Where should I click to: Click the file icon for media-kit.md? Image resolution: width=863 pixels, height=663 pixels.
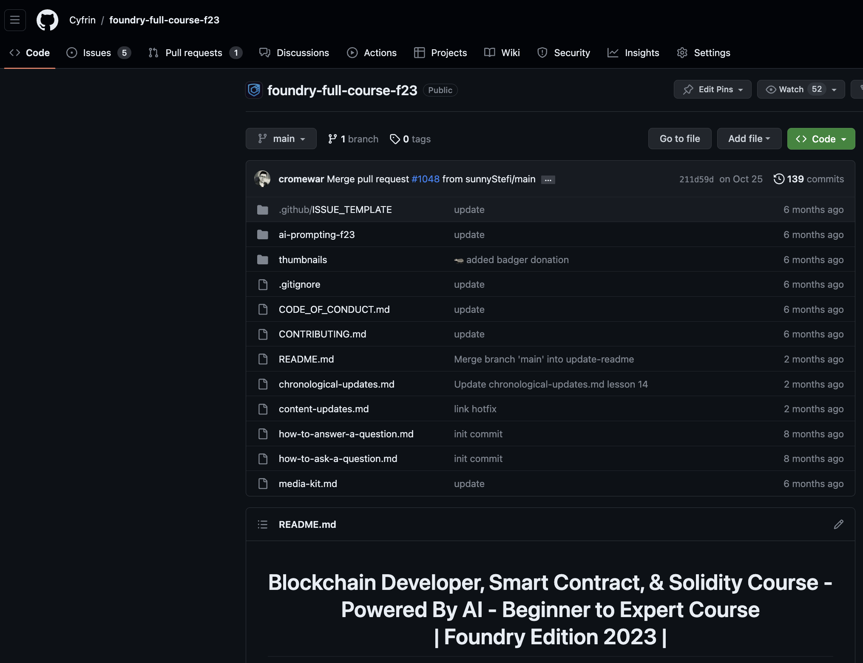[263, 484]
